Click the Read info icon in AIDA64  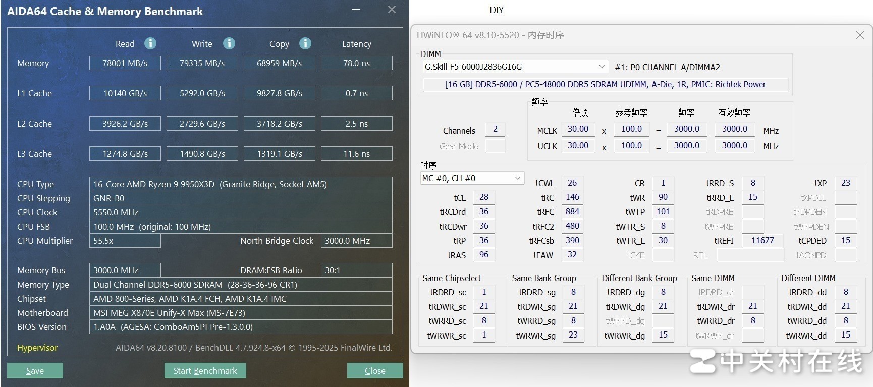click(150, 43)
